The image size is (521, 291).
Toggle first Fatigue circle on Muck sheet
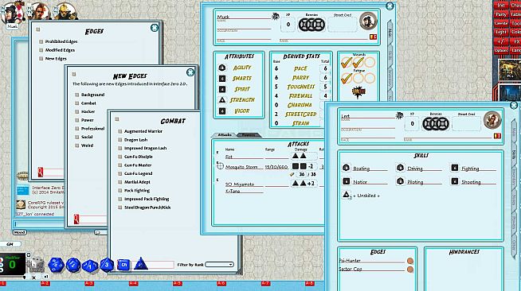click(x=347, y=79)
